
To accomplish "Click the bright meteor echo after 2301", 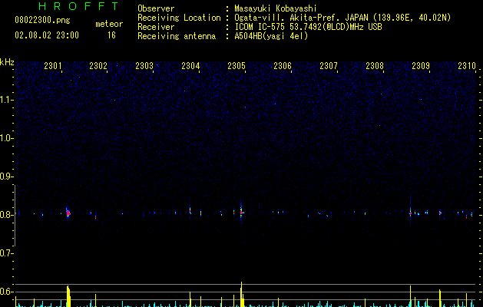I will (68, 213).
